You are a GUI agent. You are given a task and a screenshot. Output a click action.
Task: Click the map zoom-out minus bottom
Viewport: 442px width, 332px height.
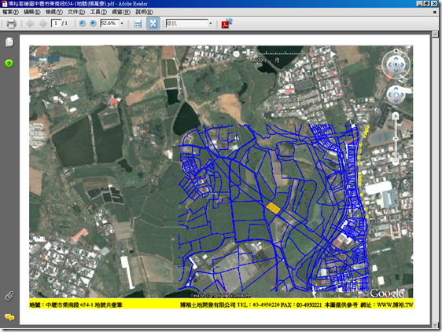click(396, 162)
